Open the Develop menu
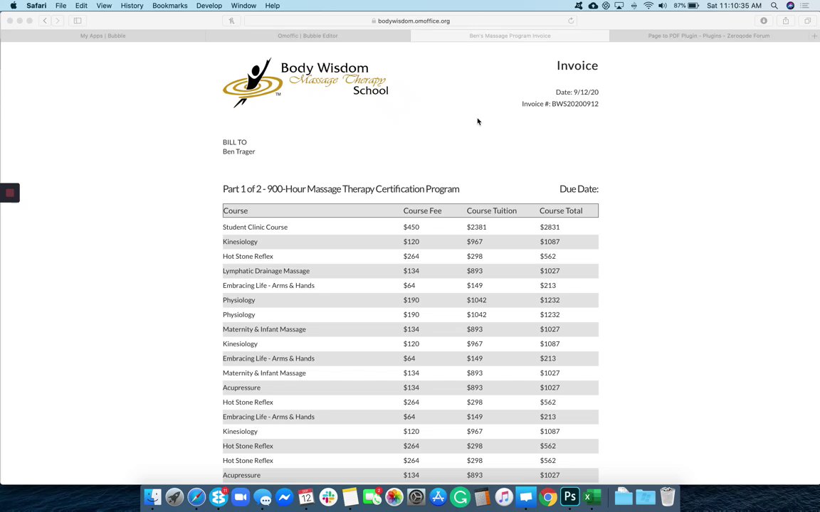 (209, 6)
